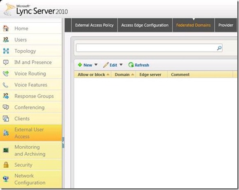Click the Voice Routing phone icon
239x190 pixels.
pyautogui.click(x=6, y=73)
